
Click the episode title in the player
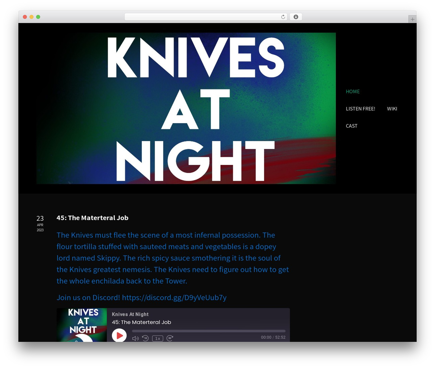(141, 322)
